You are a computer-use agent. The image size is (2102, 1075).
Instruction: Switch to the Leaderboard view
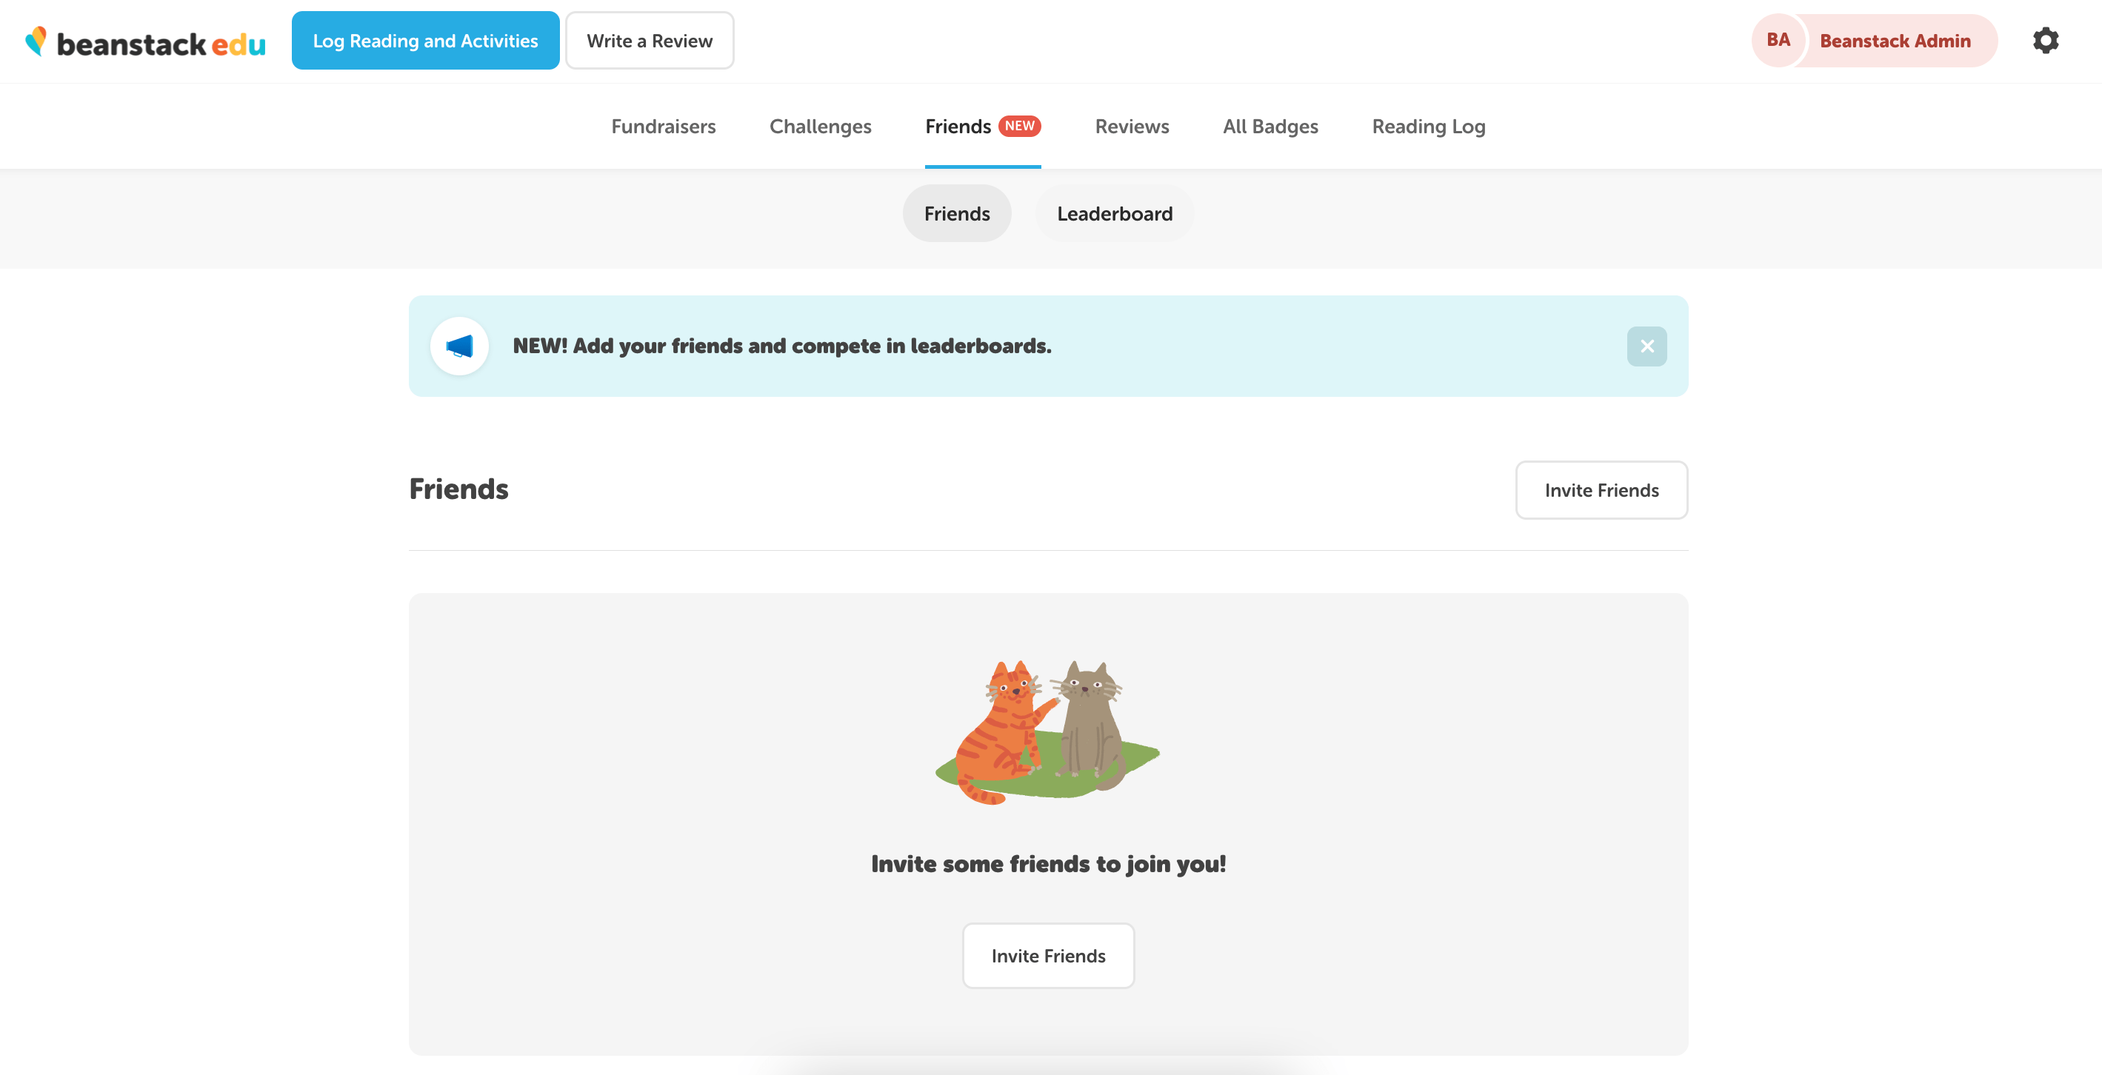click(x=1115, y=213)
